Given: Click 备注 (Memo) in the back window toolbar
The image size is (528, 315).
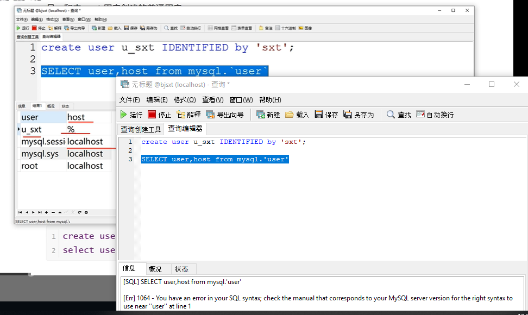Looking at the screenshot, I should tap(266, 28).
